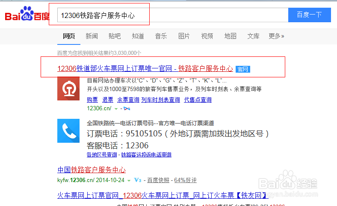Click the 百度一下 search button
Viewport: 337px width, 206px height.
[x=310, y=15]
